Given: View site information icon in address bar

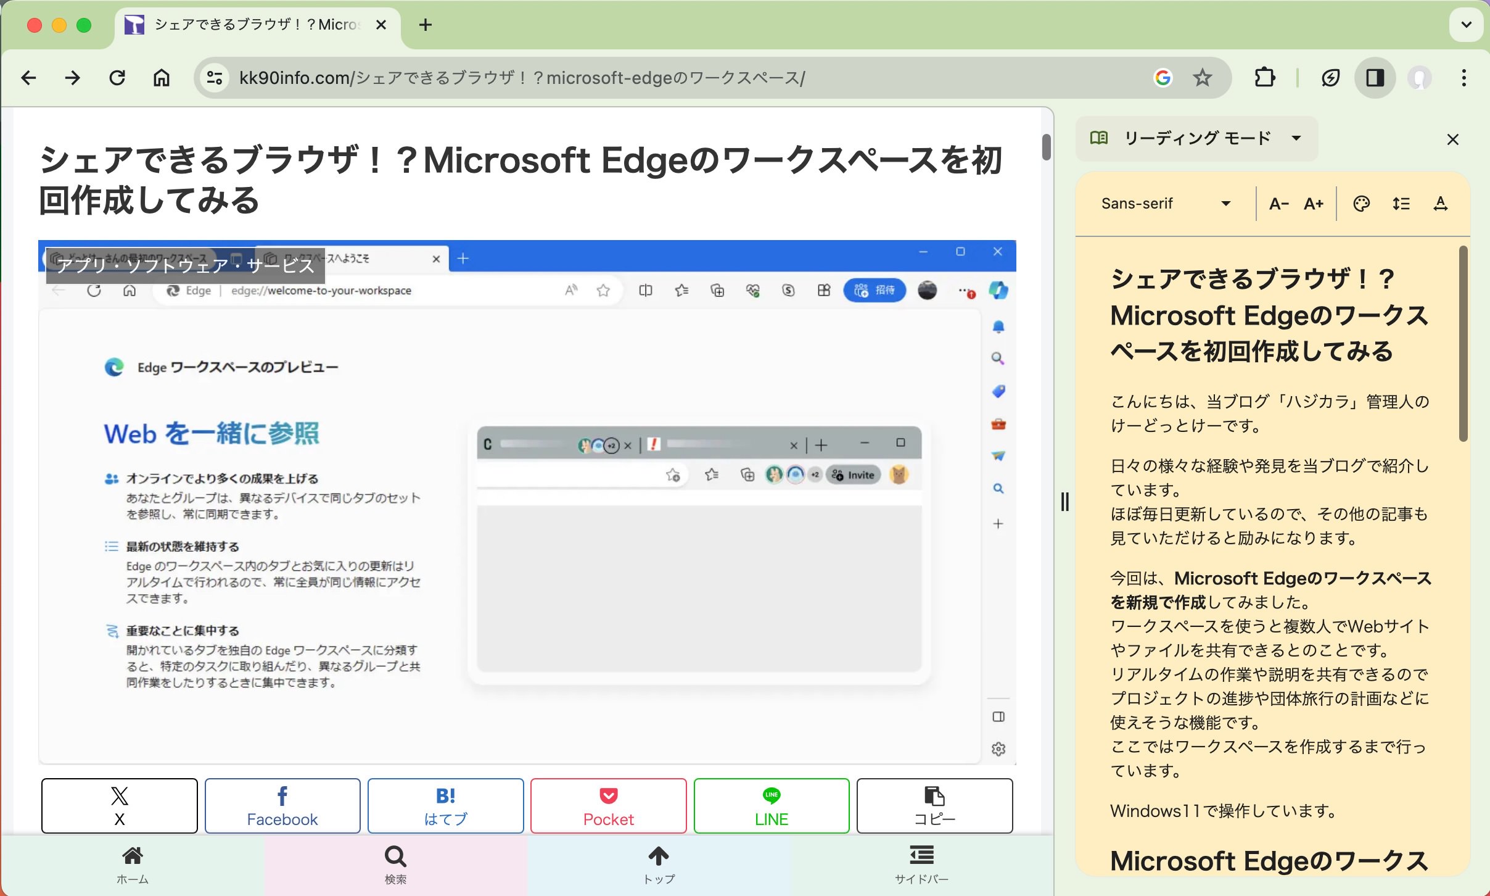Looking at the screenshot, I should click(x=215, y=78).
